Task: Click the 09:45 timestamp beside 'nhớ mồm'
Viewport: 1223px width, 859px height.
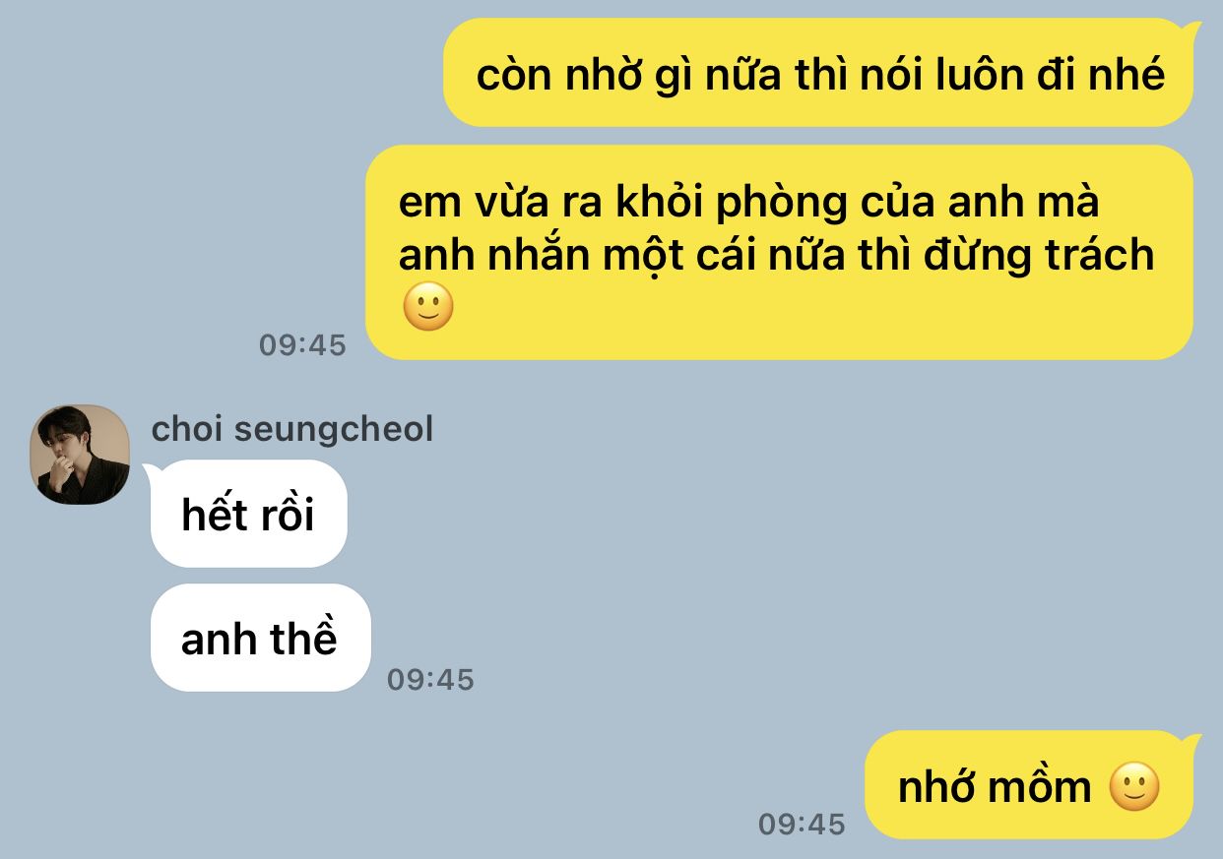Action: [802, 825]
